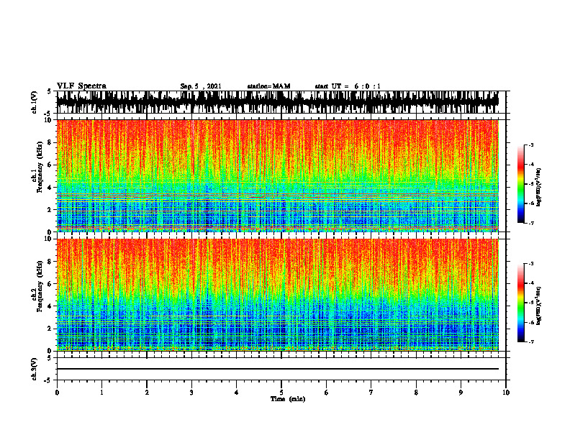The width and height of the screenshot is (570, 440).
Task: Click the ch.1 colorbar log(PSD) units label
Action: [539, 188]
